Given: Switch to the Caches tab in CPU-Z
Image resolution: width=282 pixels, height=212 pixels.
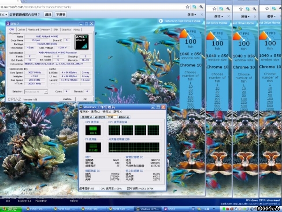Looking at the screenshot, I should (x=21, y=30).
